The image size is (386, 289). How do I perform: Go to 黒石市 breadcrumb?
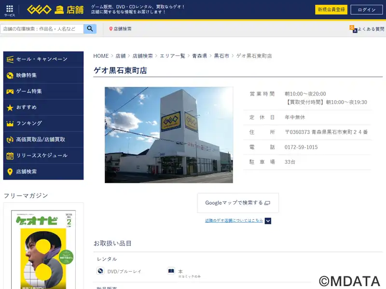221,56
